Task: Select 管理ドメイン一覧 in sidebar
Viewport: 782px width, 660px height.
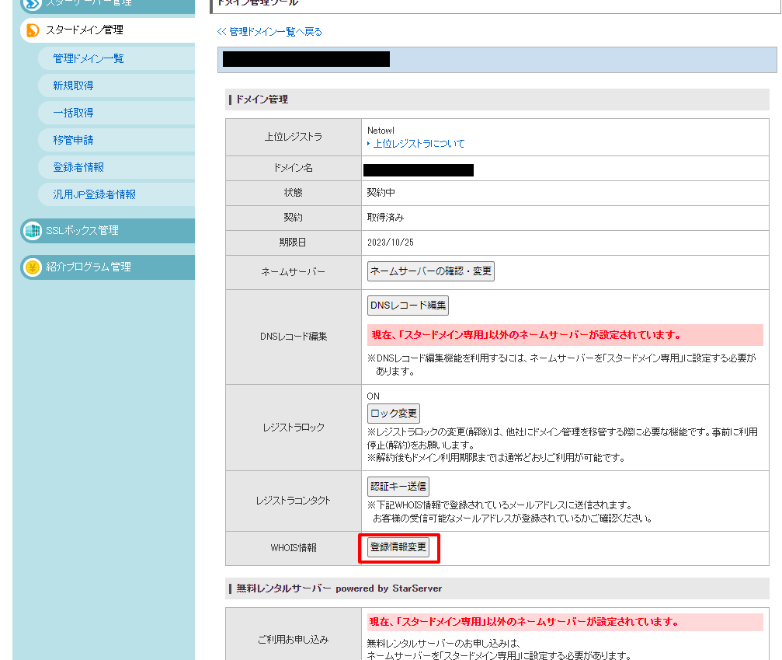Action: coord(88,59)
